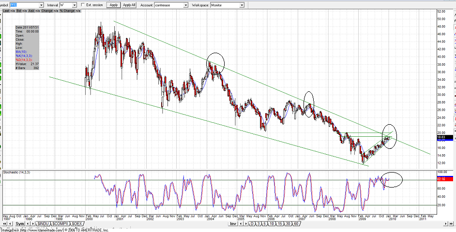Select the 3 minute interval button
The width and height of the screenshot is (456, 232).
pyautogui.click(x=259, y=224)
